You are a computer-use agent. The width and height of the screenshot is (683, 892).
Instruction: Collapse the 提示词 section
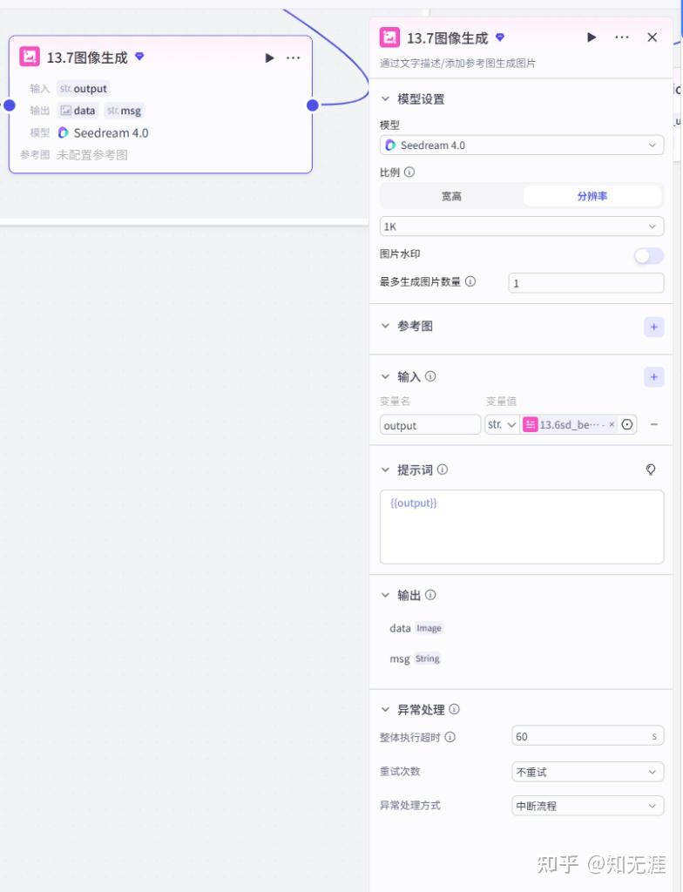point(385,470)
